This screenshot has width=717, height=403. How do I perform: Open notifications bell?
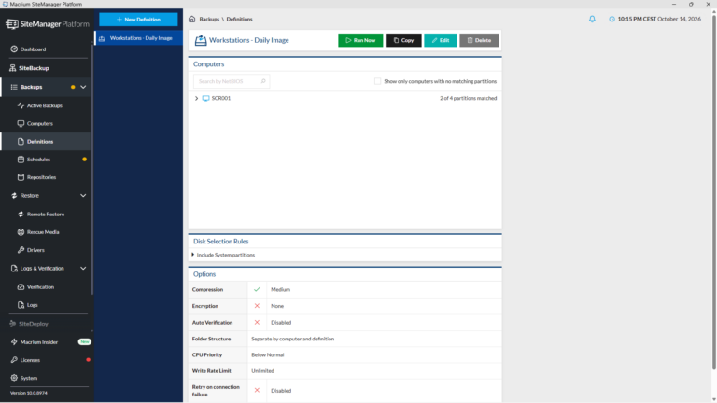pos(592,20)
